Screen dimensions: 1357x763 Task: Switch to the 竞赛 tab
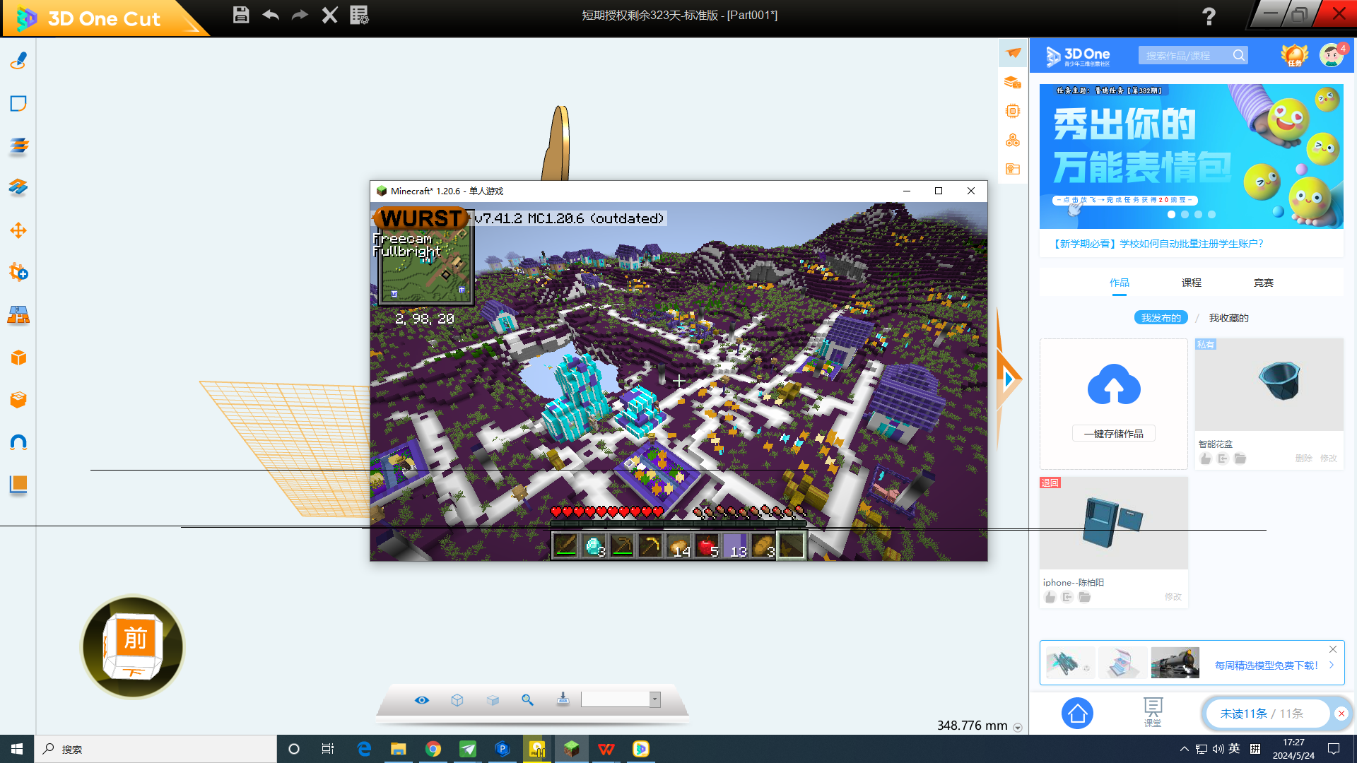click(1263, 283)
